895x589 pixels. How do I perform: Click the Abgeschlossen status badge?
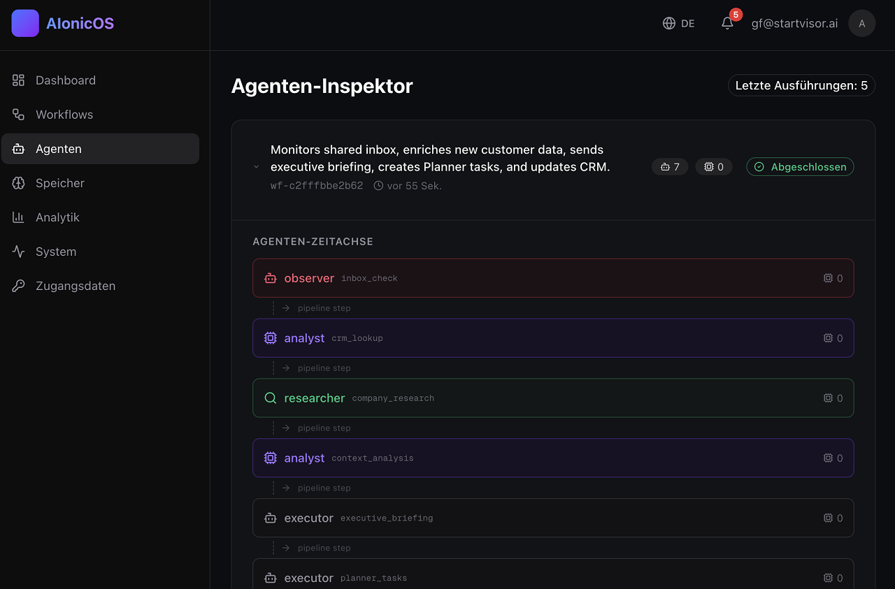pos(800,167)
